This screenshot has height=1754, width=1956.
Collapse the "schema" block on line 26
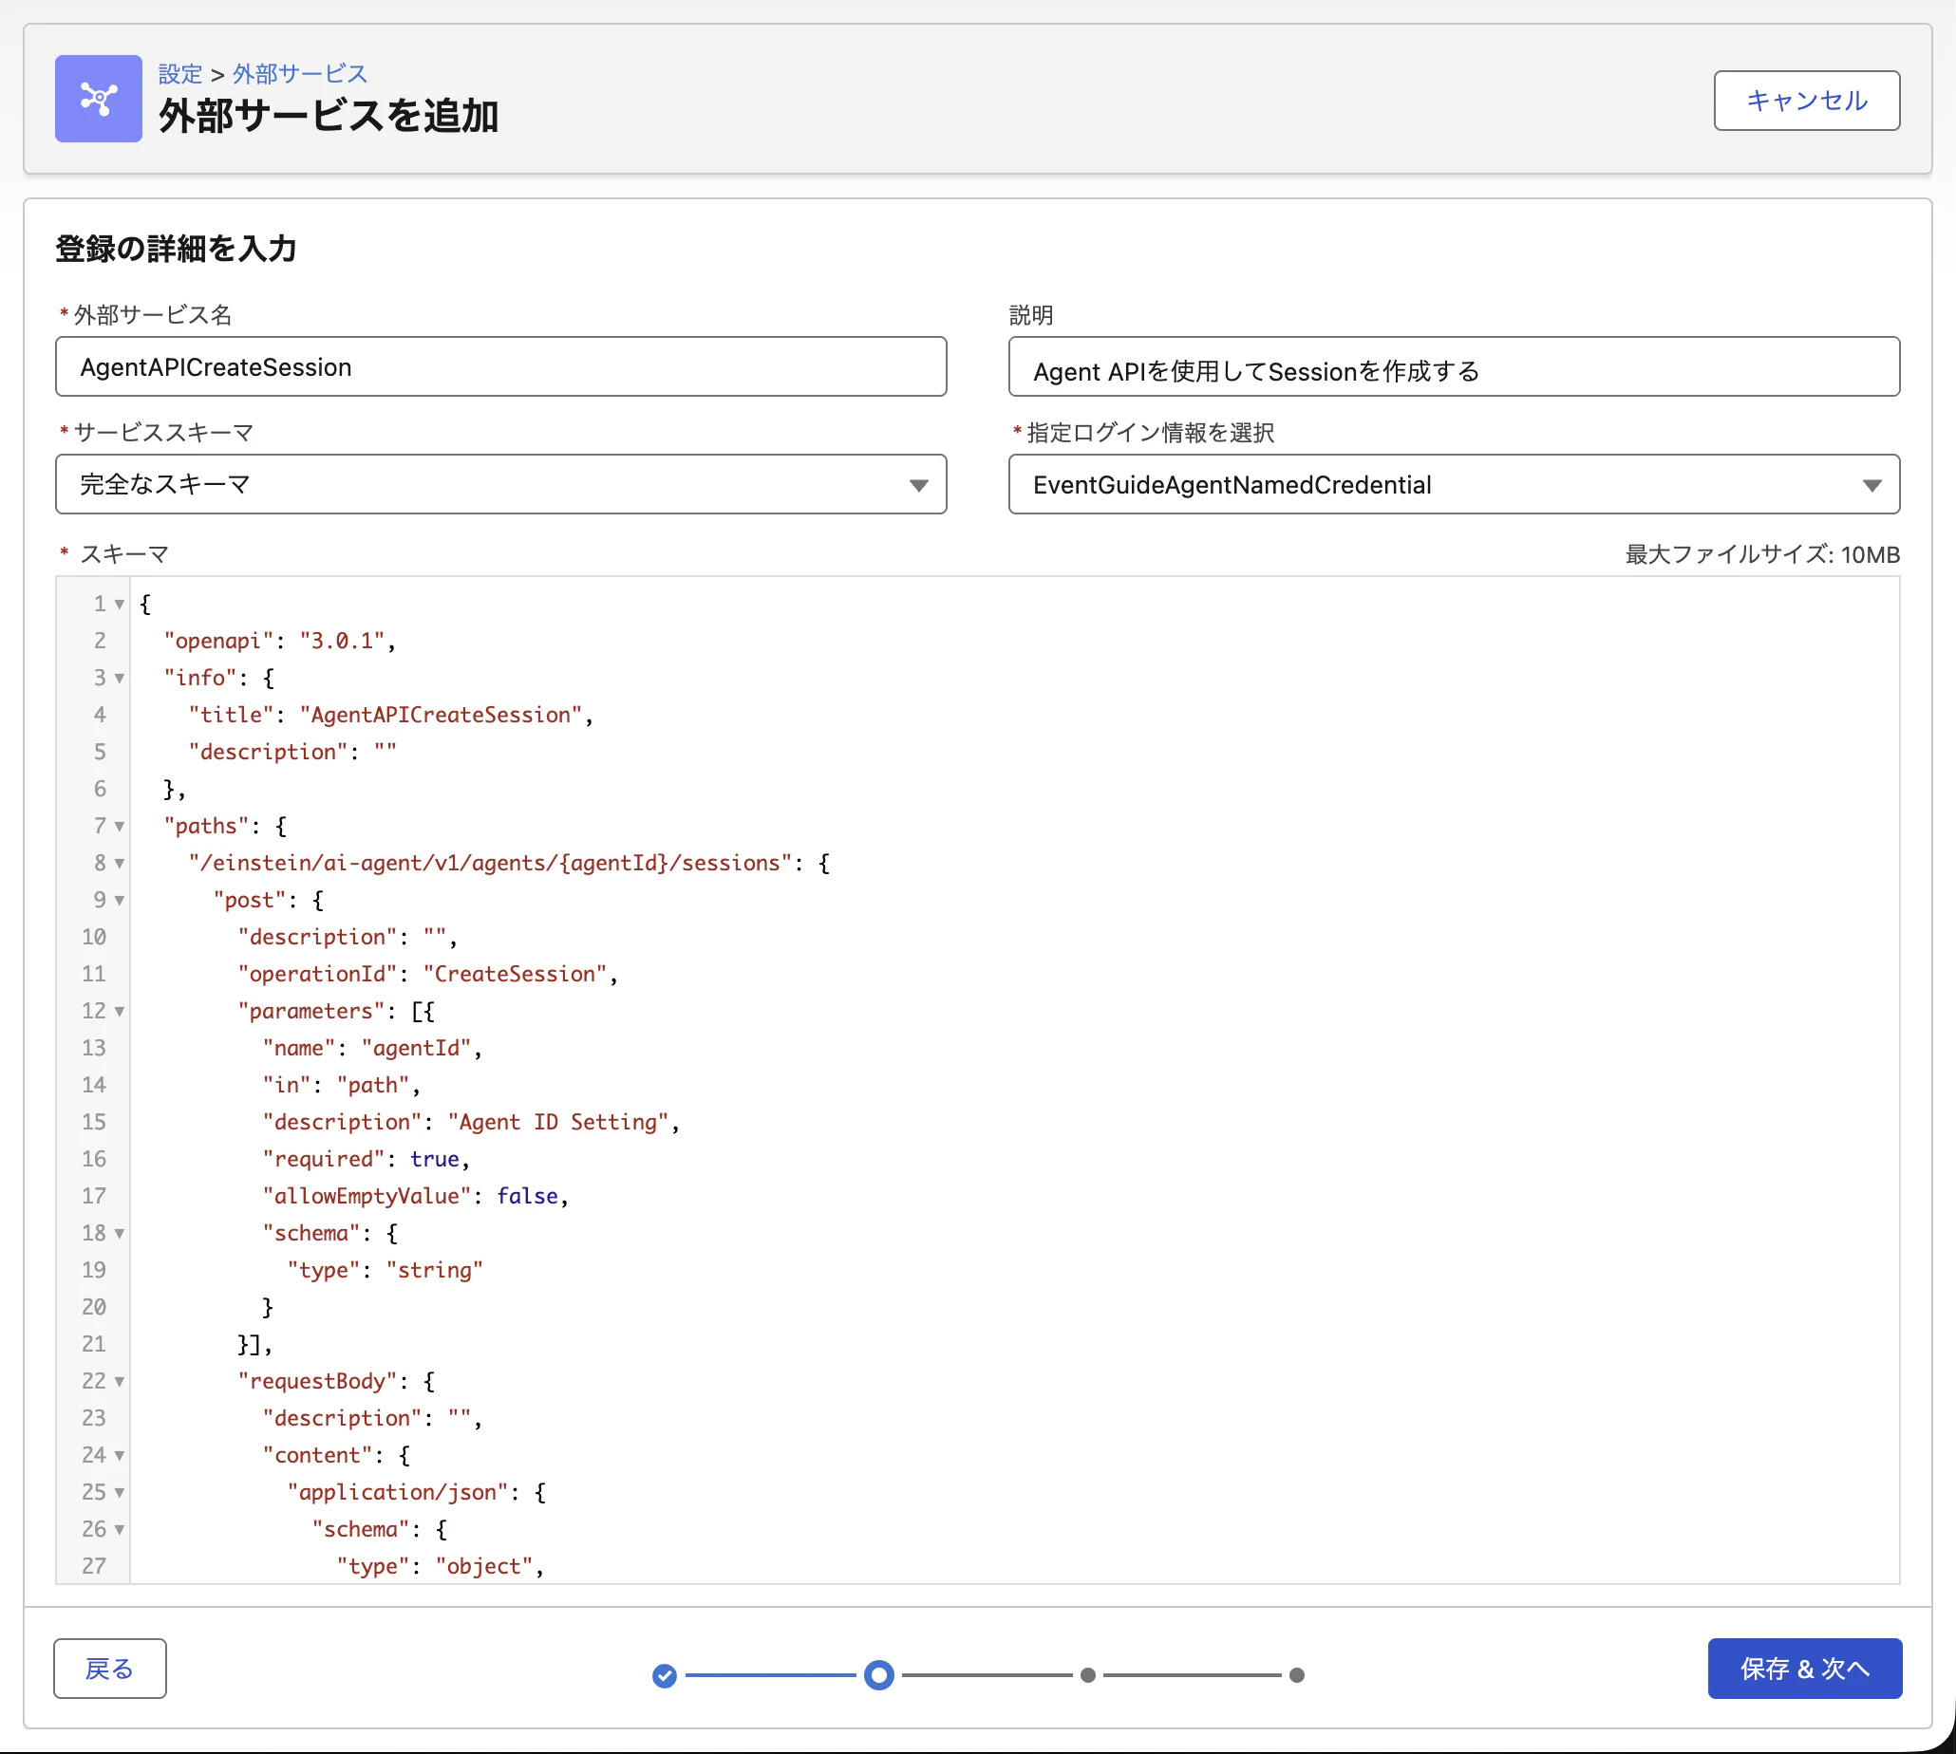(x=120, y=1529)
